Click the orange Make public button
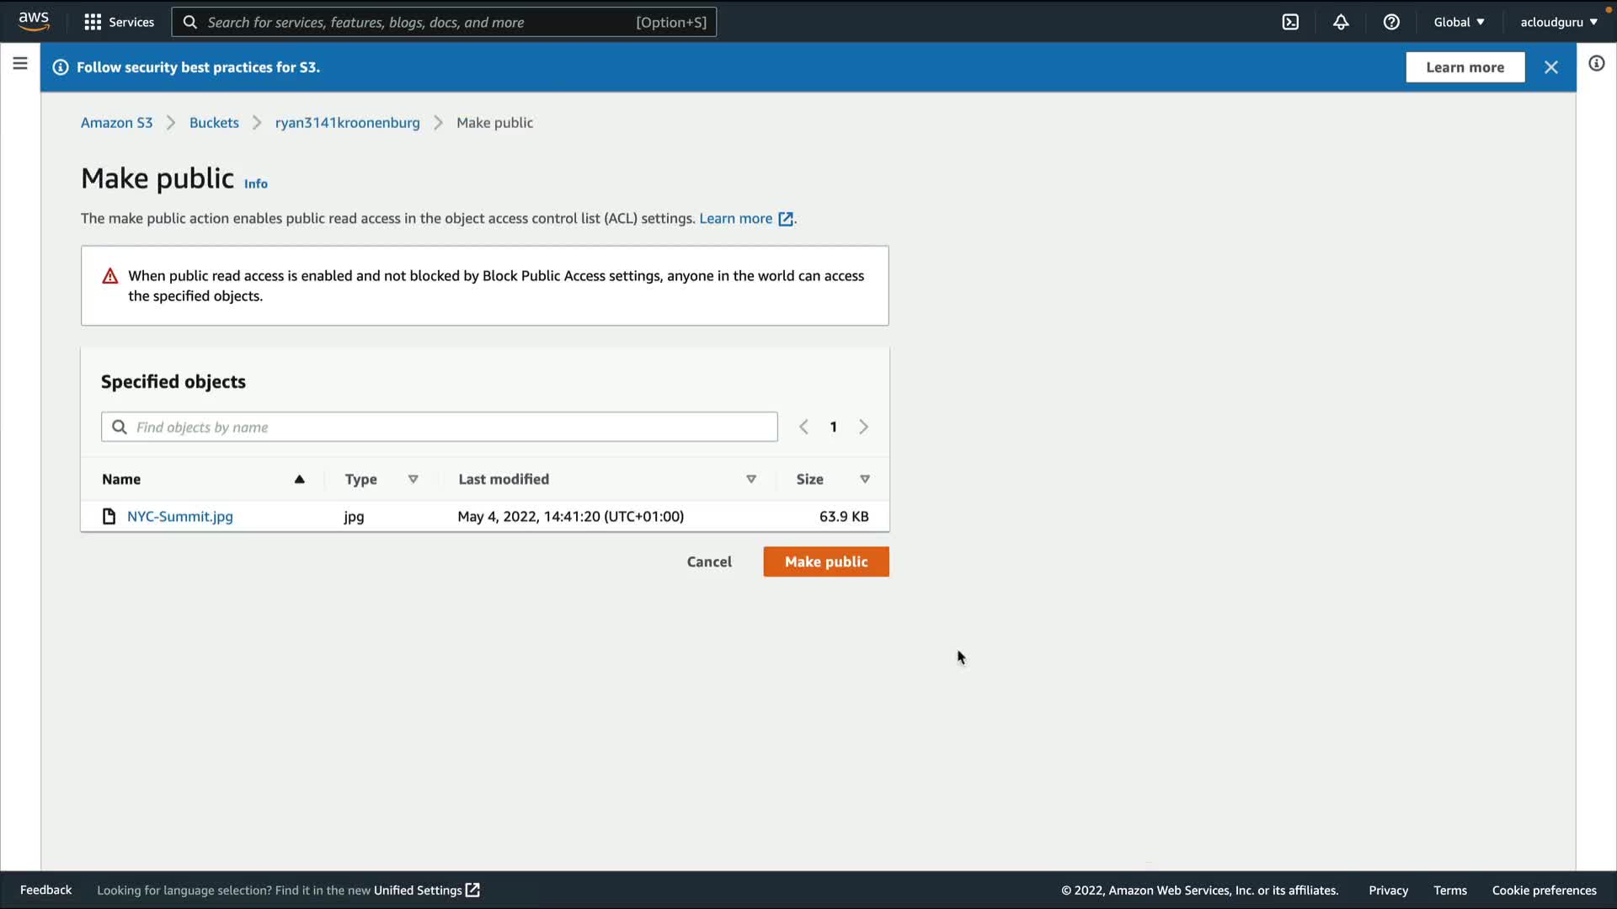 [825, 561]
